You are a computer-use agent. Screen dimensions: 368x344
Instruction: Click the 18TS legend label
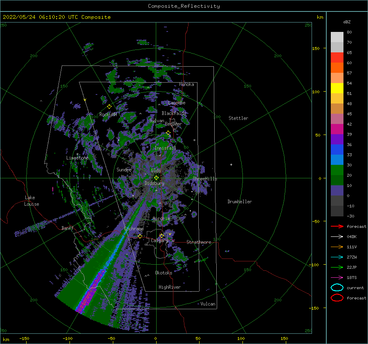click(x=352, y=278)
